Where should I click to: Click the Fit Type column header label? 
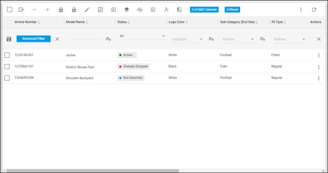277,22
